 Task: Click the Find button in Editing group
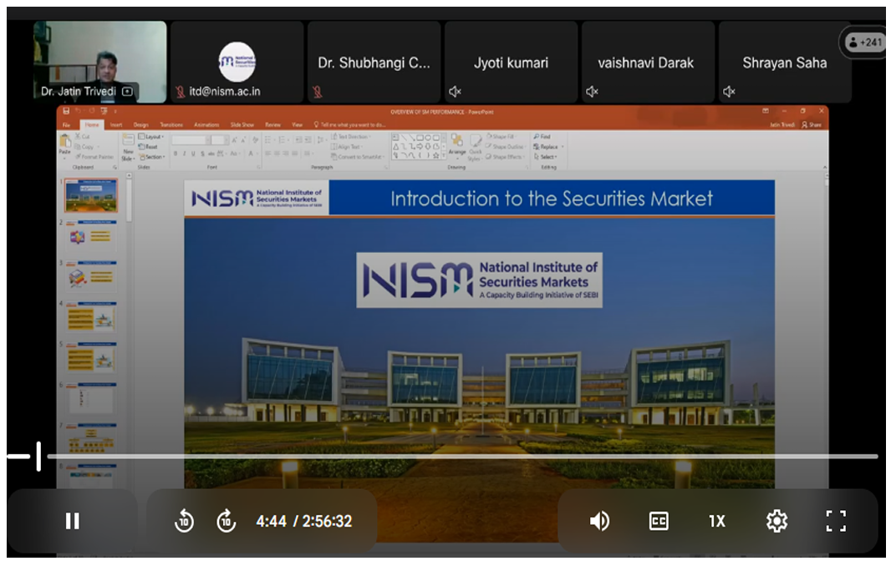(x=542, y=137)
